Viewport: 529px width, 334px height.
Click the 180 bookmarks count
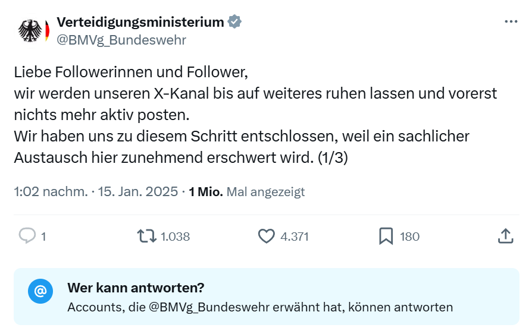pyautogui.click(x=409, y=237)
